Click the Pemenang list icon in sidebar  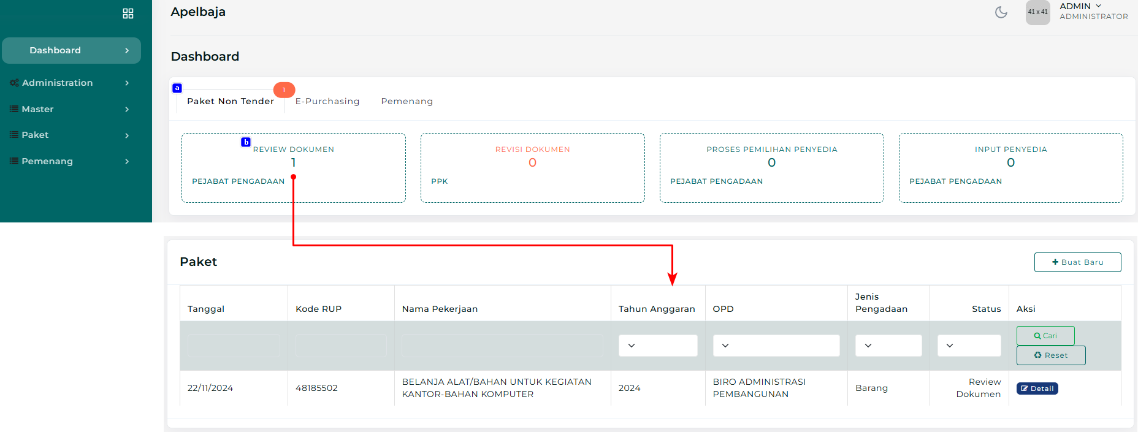click(x=13, y=161)
